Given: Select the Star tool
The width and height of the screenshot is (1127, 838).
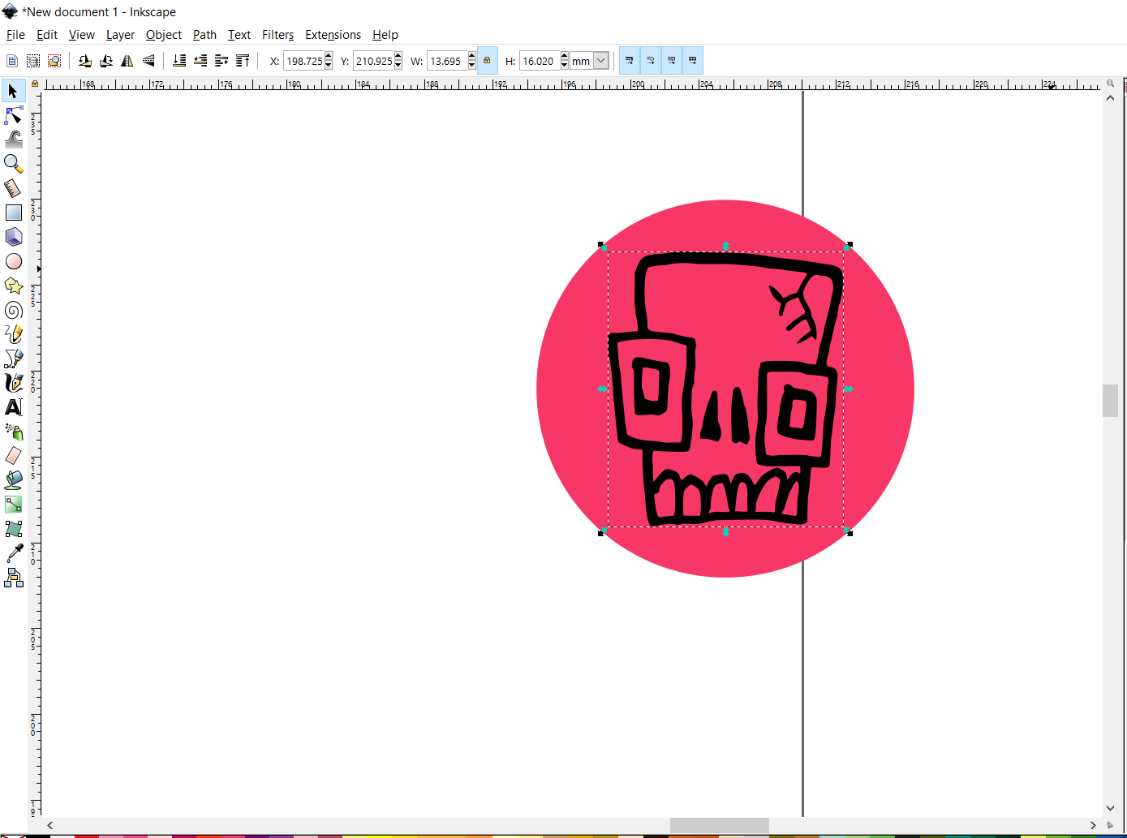Looking at the screenshot, I should 13,285.
